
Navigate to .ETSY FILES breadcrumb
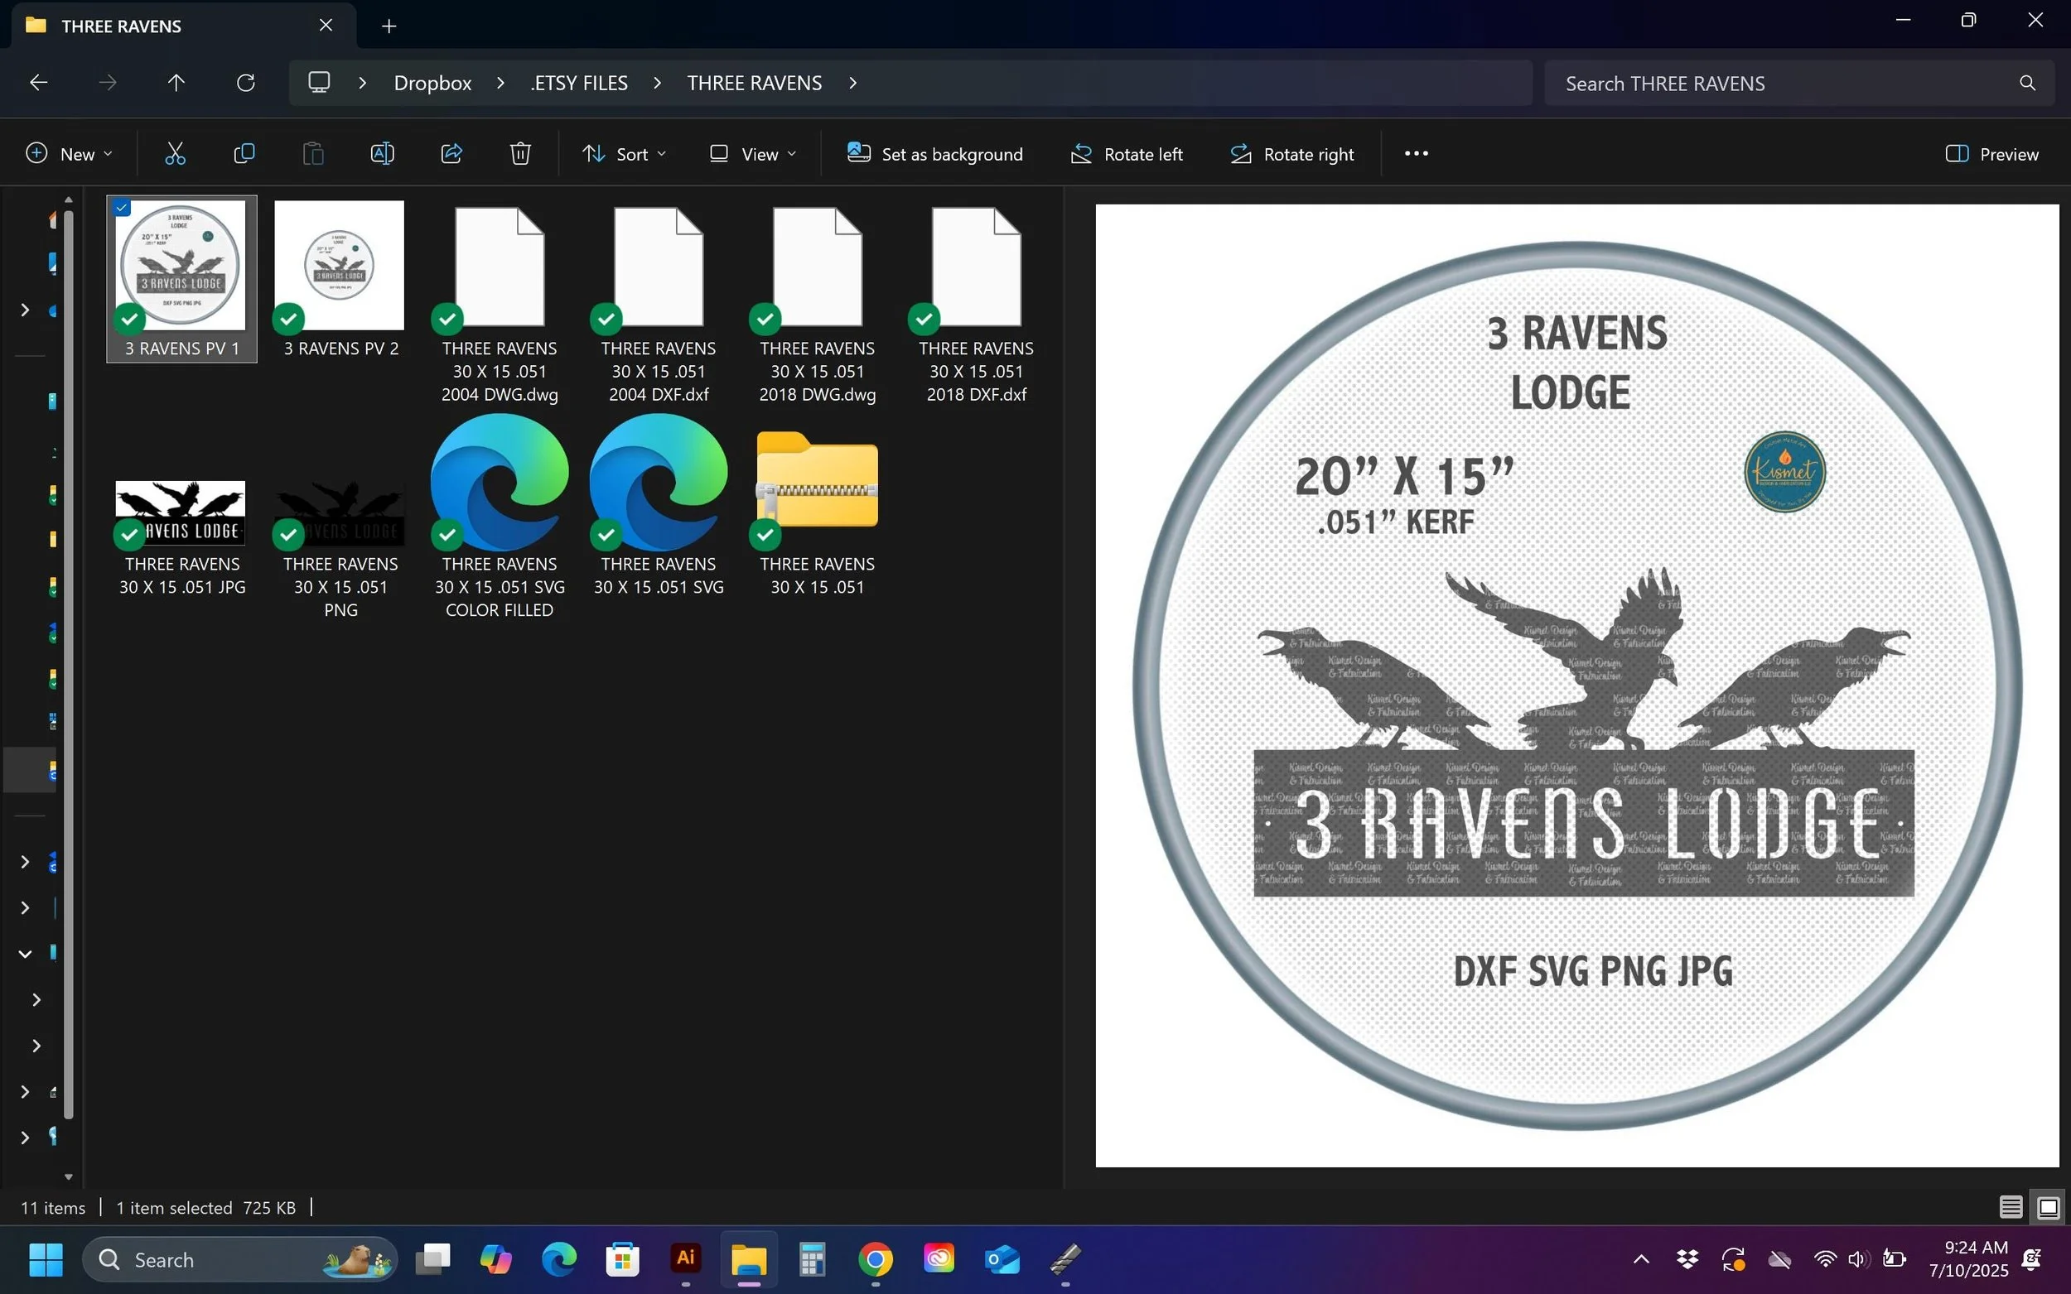(x=579, y=83)
